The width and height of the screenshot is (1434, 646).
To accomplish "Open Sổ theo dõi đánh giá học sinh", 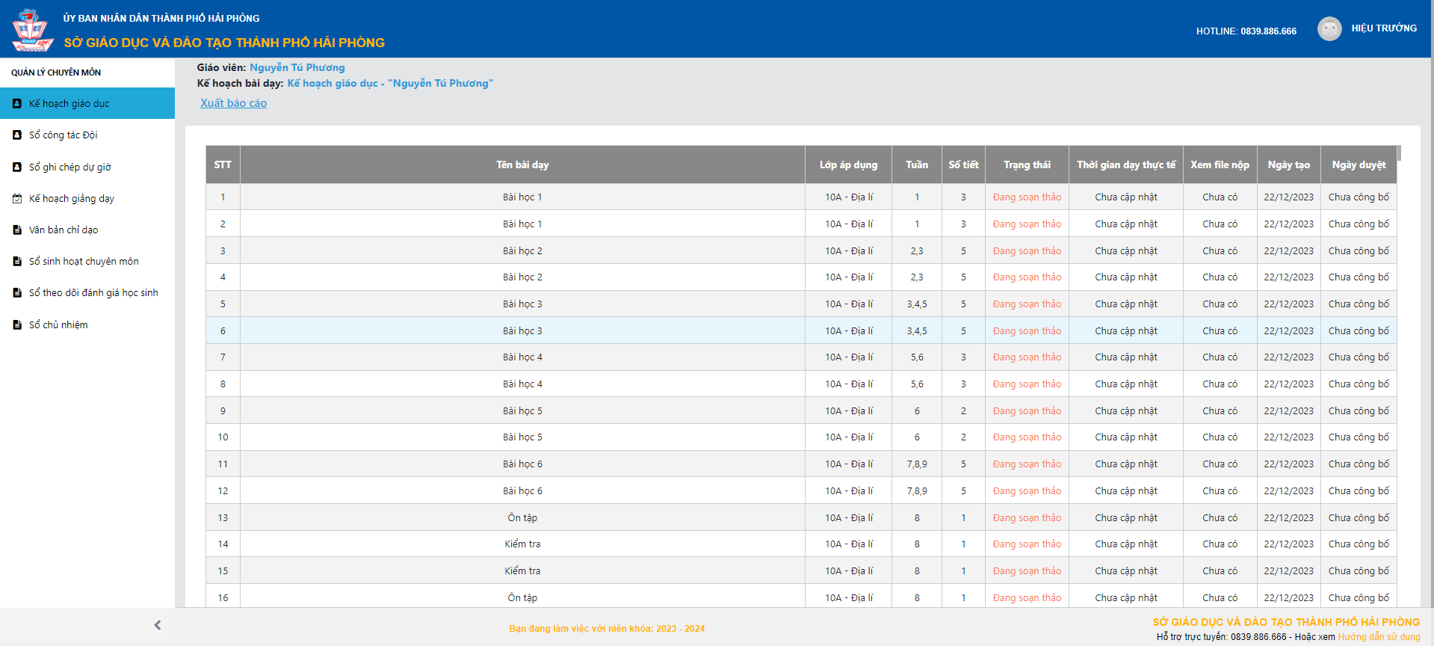I will (93, 293).
